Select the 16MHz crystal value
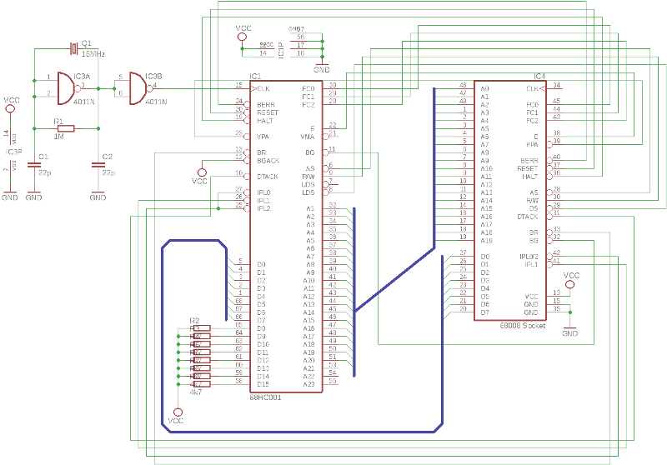The height and width of the screenshot is (465, 667). click(x=93, y=54)
